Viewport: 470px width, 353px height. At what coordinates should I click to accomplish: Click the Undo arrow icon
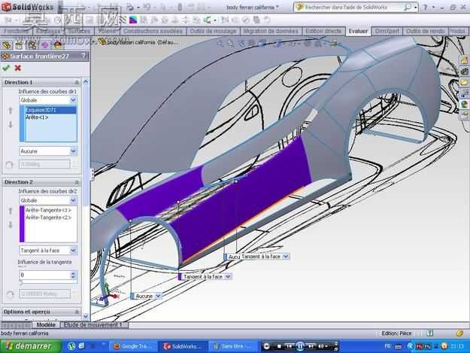147,8
